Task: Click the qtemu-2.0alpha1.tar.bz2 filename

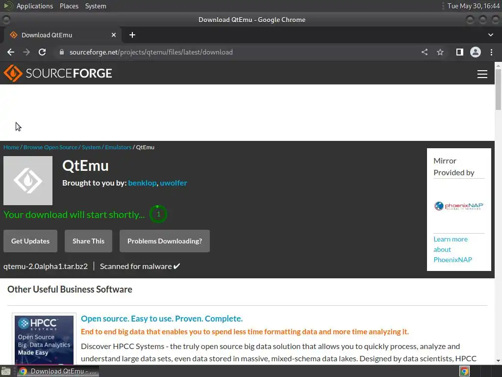Action: (x=46, y=267)
